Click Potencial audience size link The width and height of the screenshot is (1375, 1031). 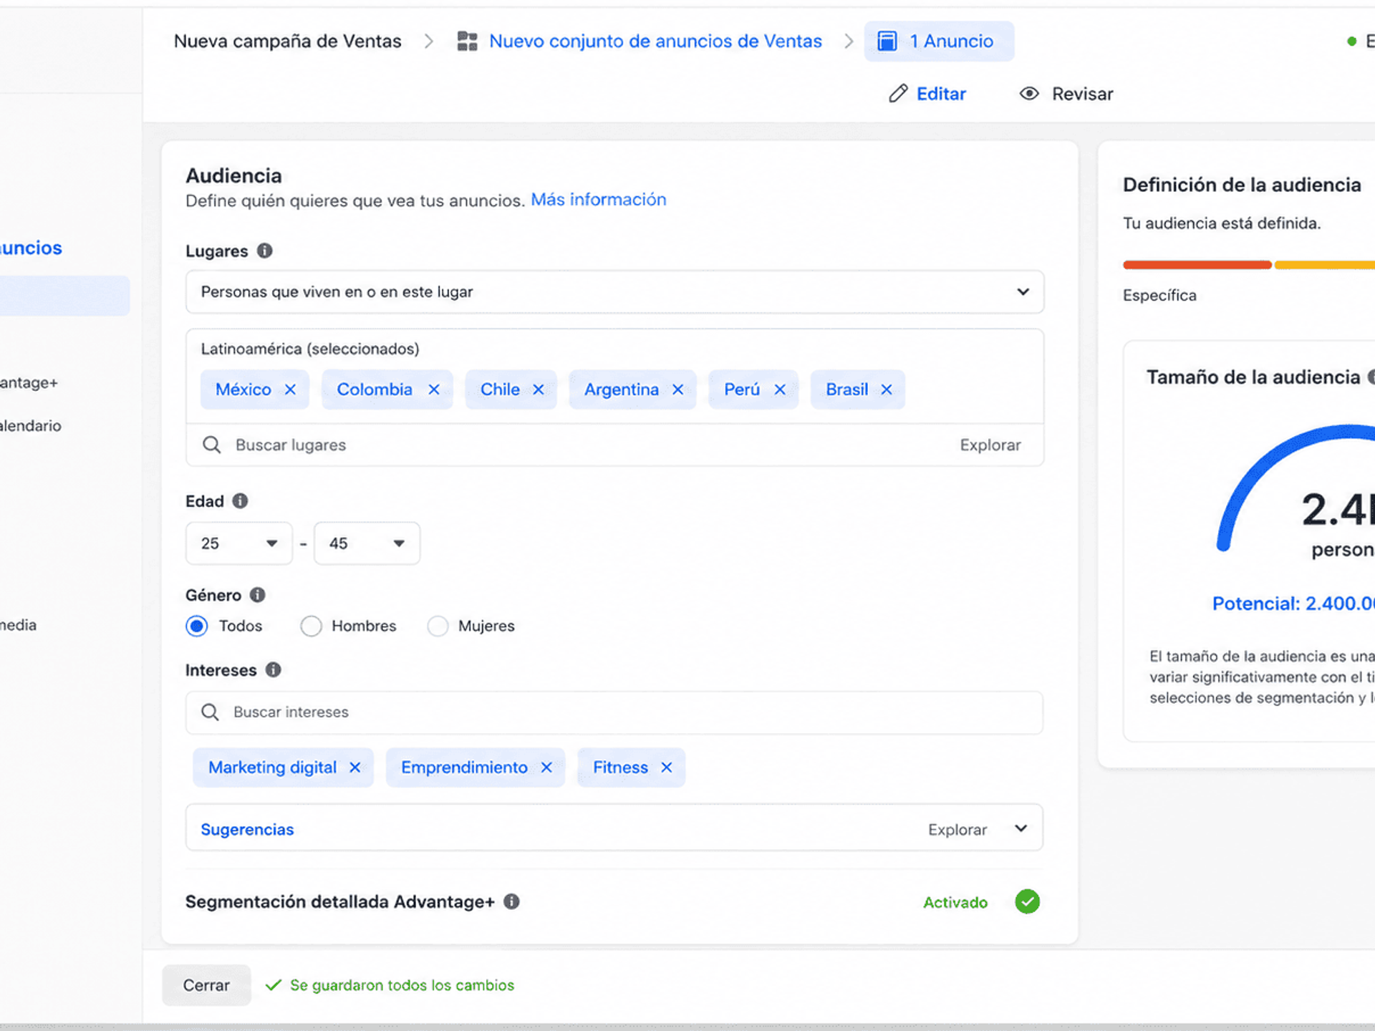(x=1293, y=604)
